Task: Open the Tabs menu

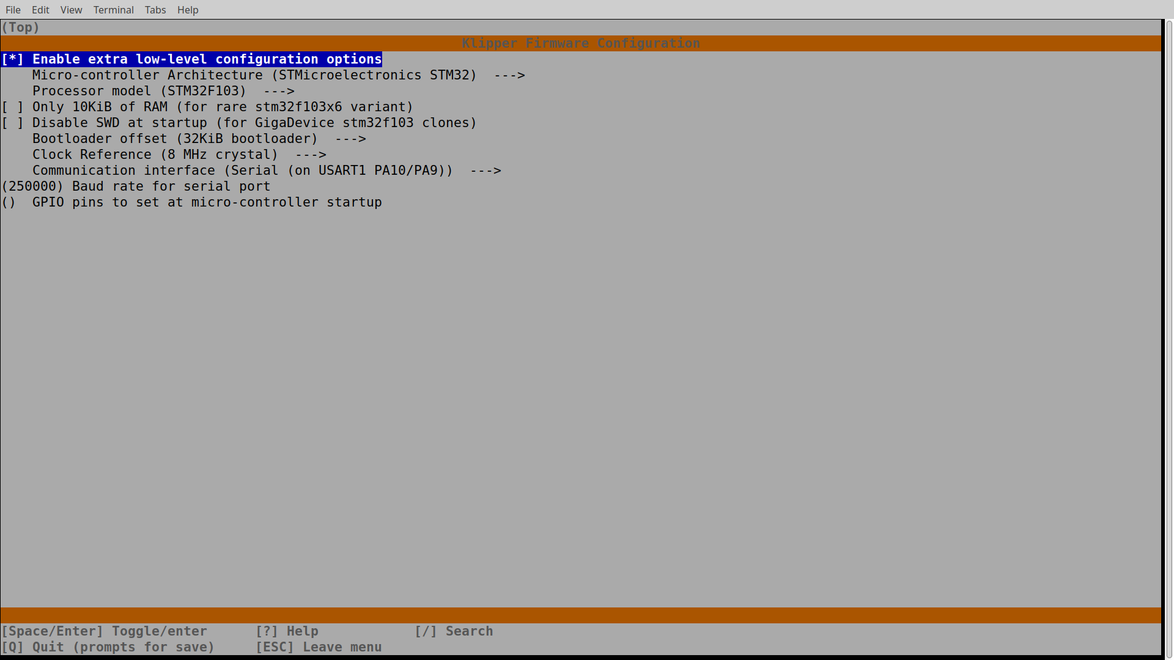Action: click(155, 10)
